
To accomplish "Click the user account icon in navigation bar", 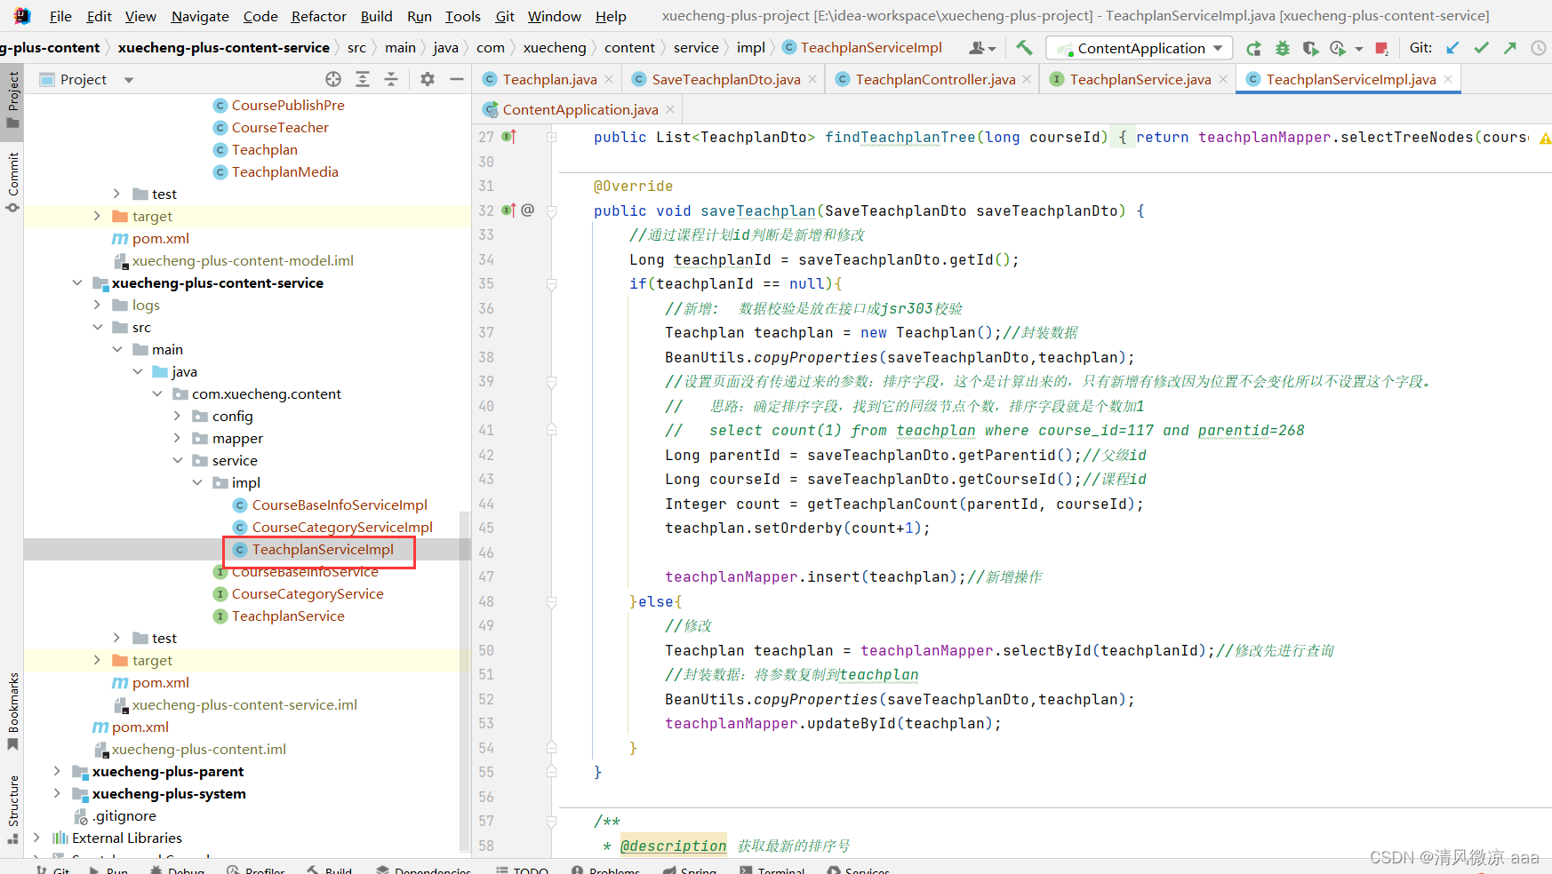I will [982, 48].
